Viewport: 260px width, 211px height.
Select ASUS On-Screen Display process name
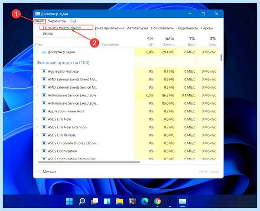pos(73,143)
